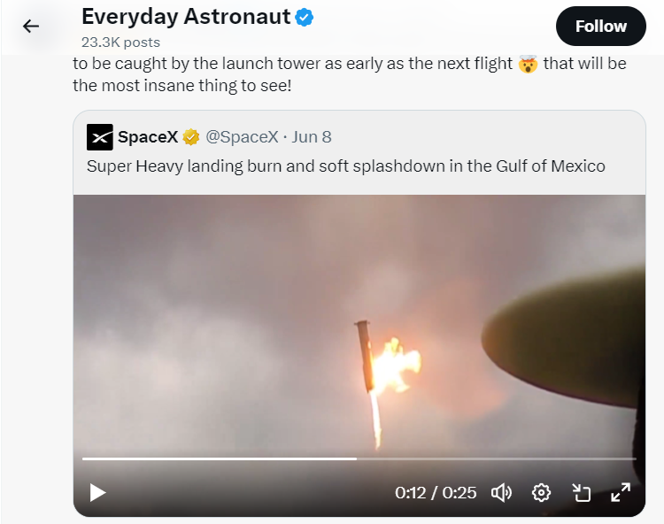Click the exploding head emoji
This screenshot has height=524, width=664.
click(x=528, y=64)
